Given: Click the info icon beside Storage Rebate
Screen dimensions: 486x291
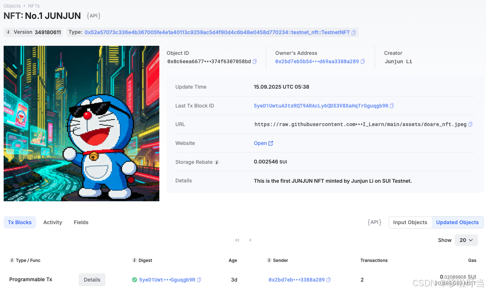Looking at the screenshot, I should point(217,162).
